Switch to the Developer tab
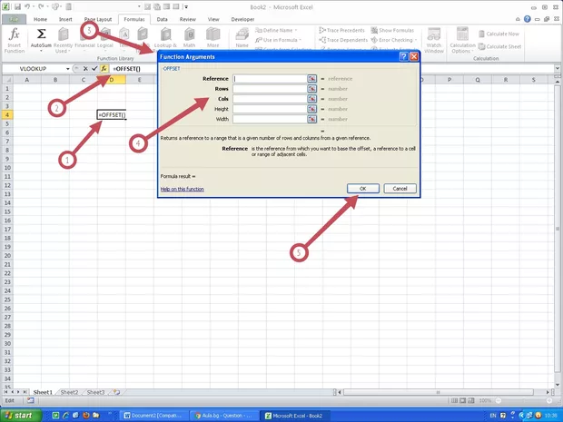Image resolution: width=563 pixels, height=422 pixels. (242, 19)
